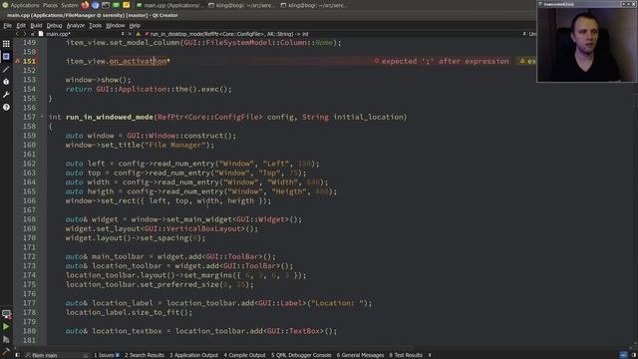Build the project with the hammer icon
The image size is (638, 359).
point(6,351)
